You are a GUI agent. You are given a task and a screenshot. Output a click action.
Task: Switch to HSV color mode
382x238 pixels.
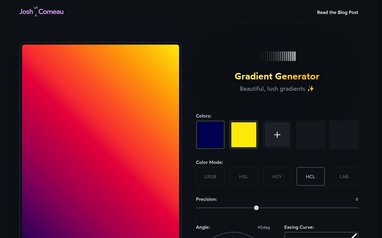(x=277, y=176)
